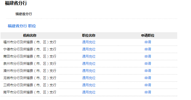Open 通用岗位 link for 龙岩市分行
Viewport: 191px width, 100px height.
tap(89, 78)
